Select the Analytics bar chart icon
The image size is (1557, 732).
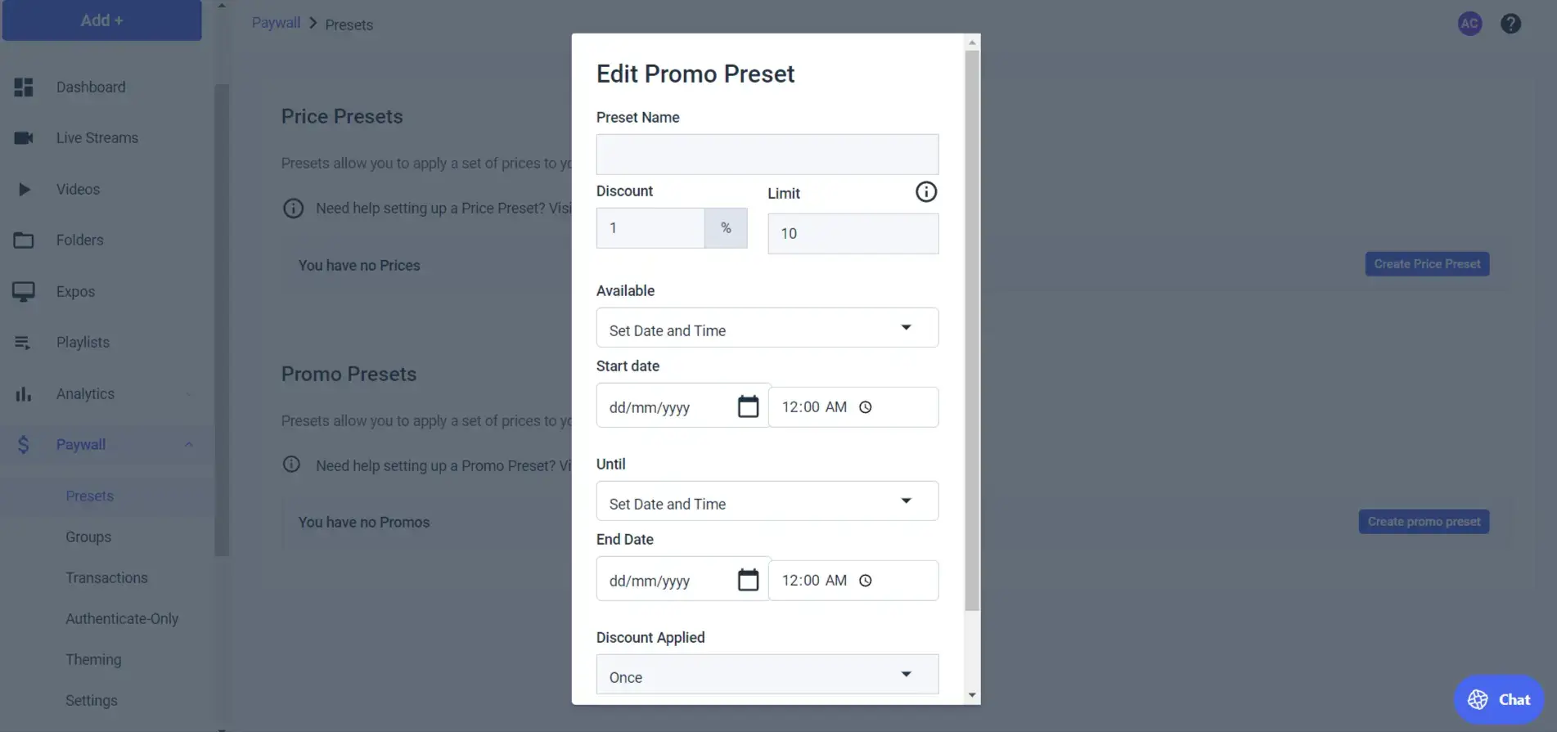coord(25,393)
